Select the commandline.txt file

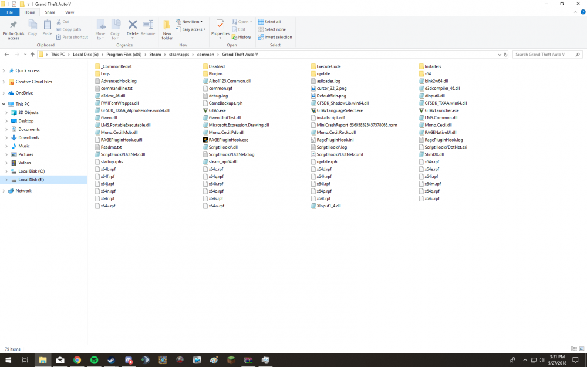(114, 89)
